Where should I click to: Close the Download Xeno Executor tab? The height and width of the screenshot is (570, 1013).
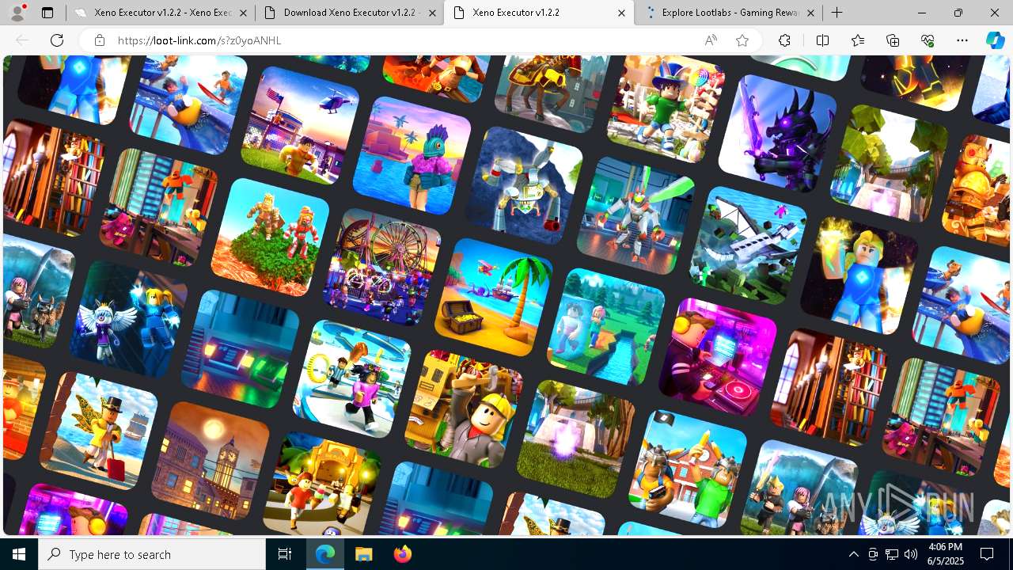[x=432, y=13]
